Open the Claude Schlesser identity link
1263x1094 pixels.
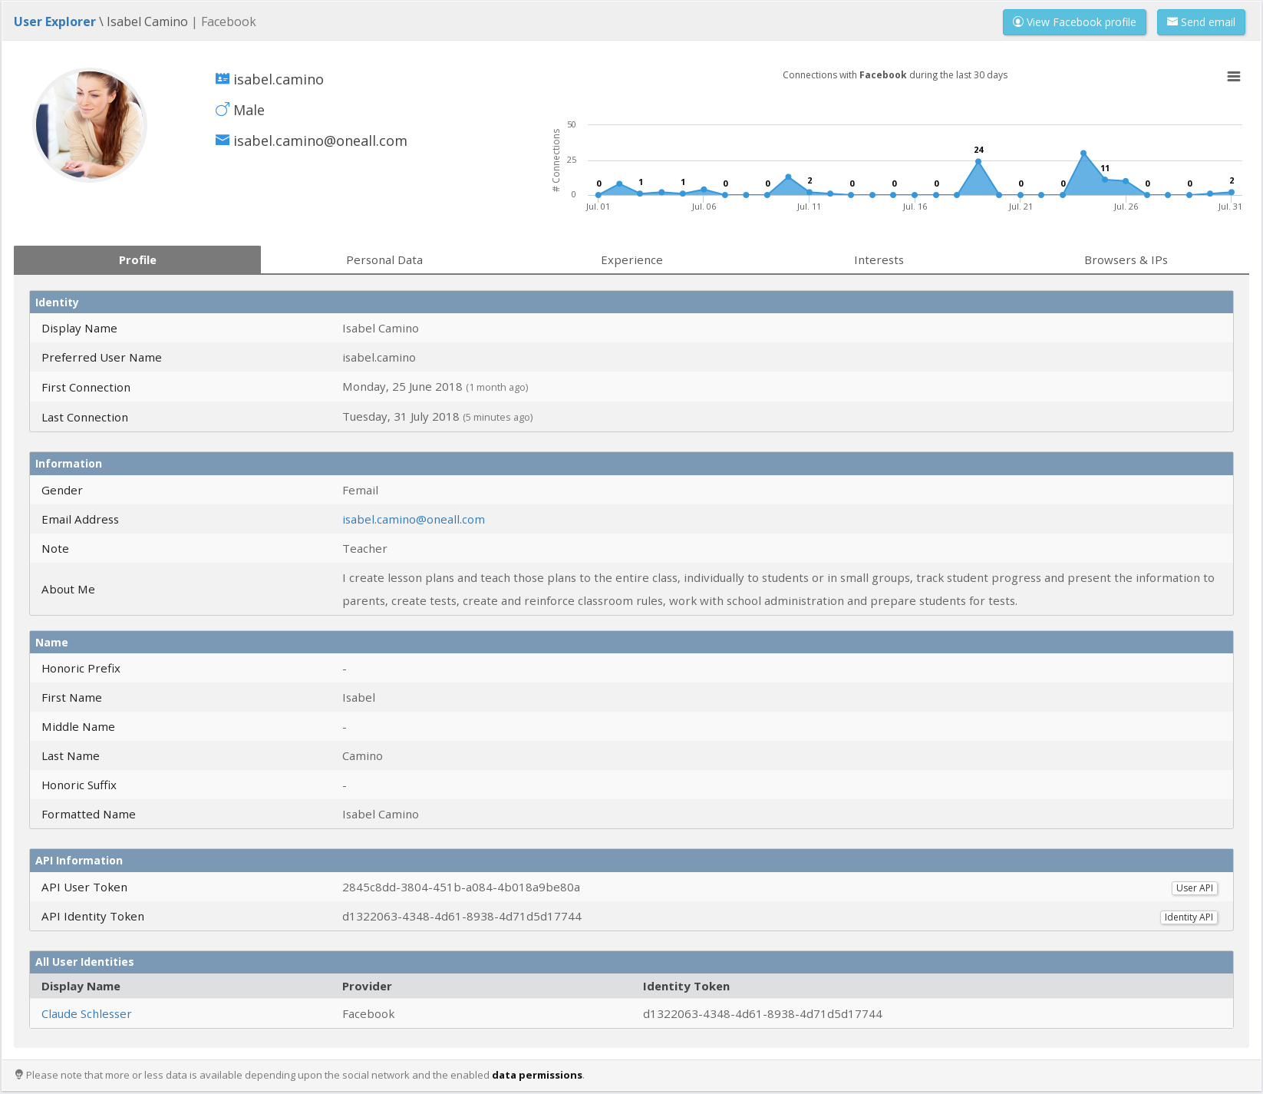[86, 1014]
